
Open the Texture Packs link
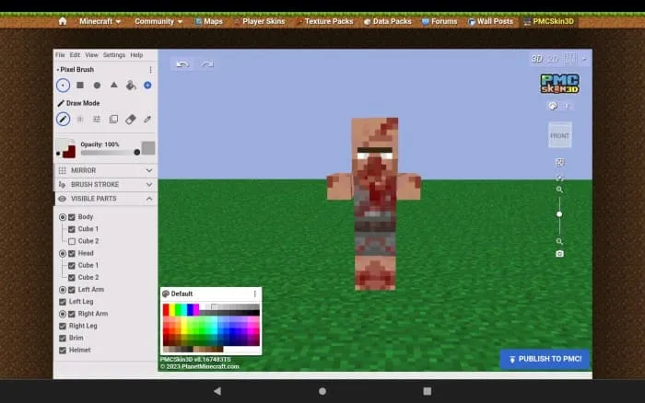325,20
